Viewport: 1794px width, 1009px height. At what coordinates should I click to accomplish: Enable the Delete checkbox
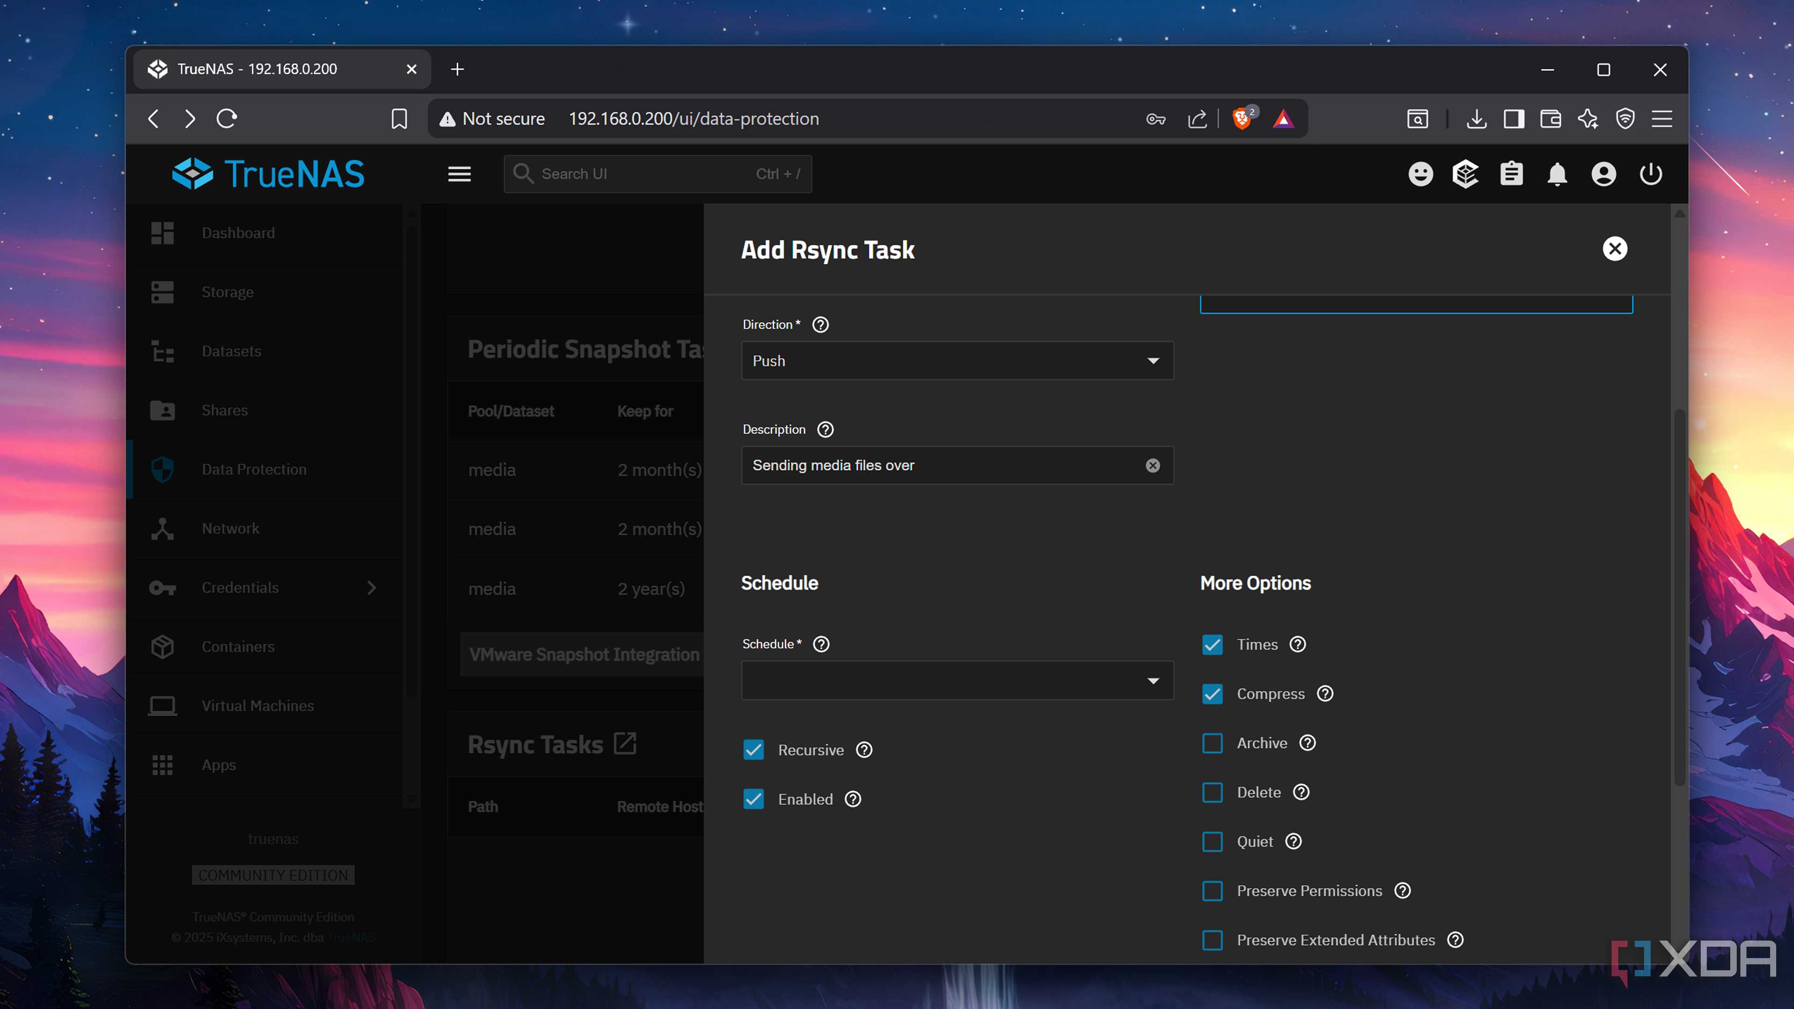(1212, 793)
